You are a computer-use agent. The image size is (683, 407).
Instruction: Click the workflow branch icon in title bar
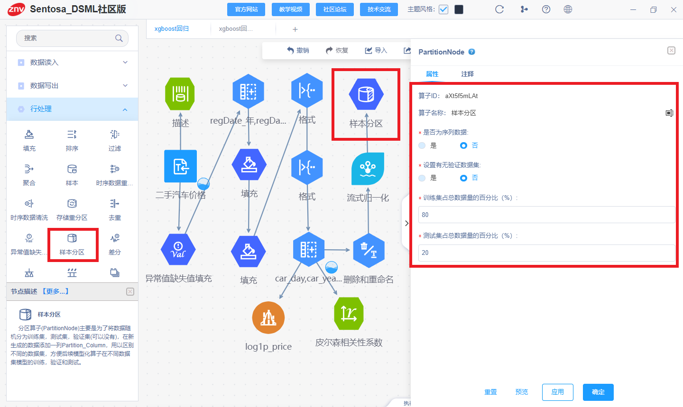point(524,9)
